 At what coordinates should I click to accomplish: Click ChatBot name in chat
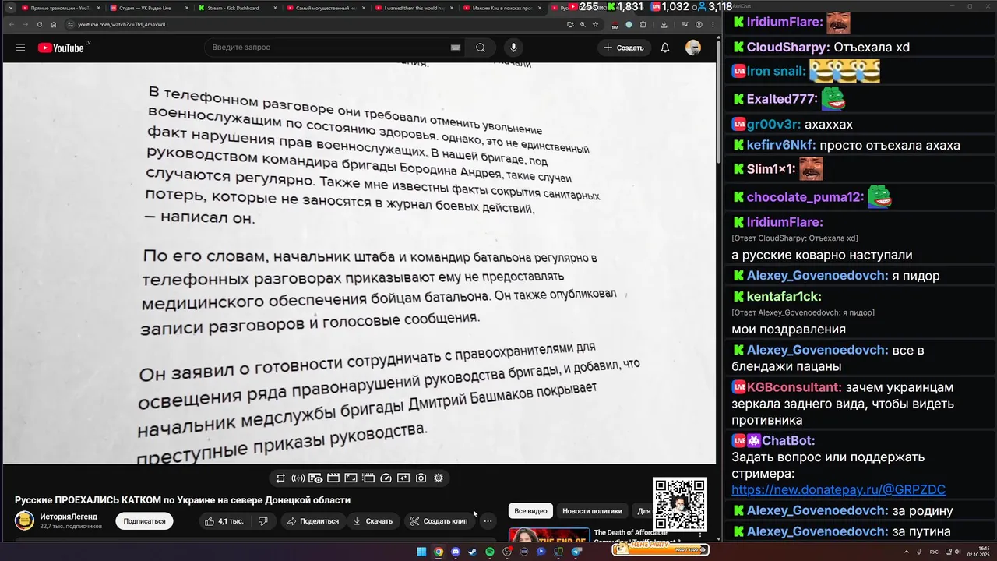pyautogui.click(x=788, y=441)
